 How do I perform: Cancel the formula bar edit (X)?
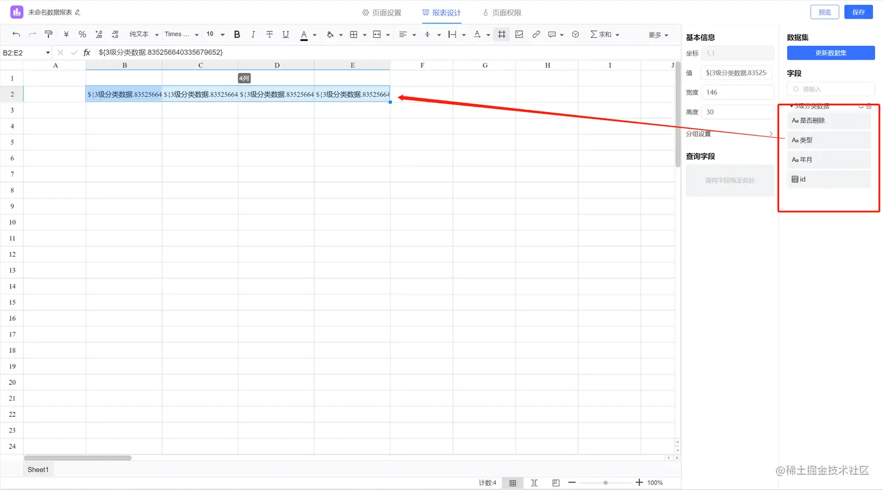click(x=60, y=52)
